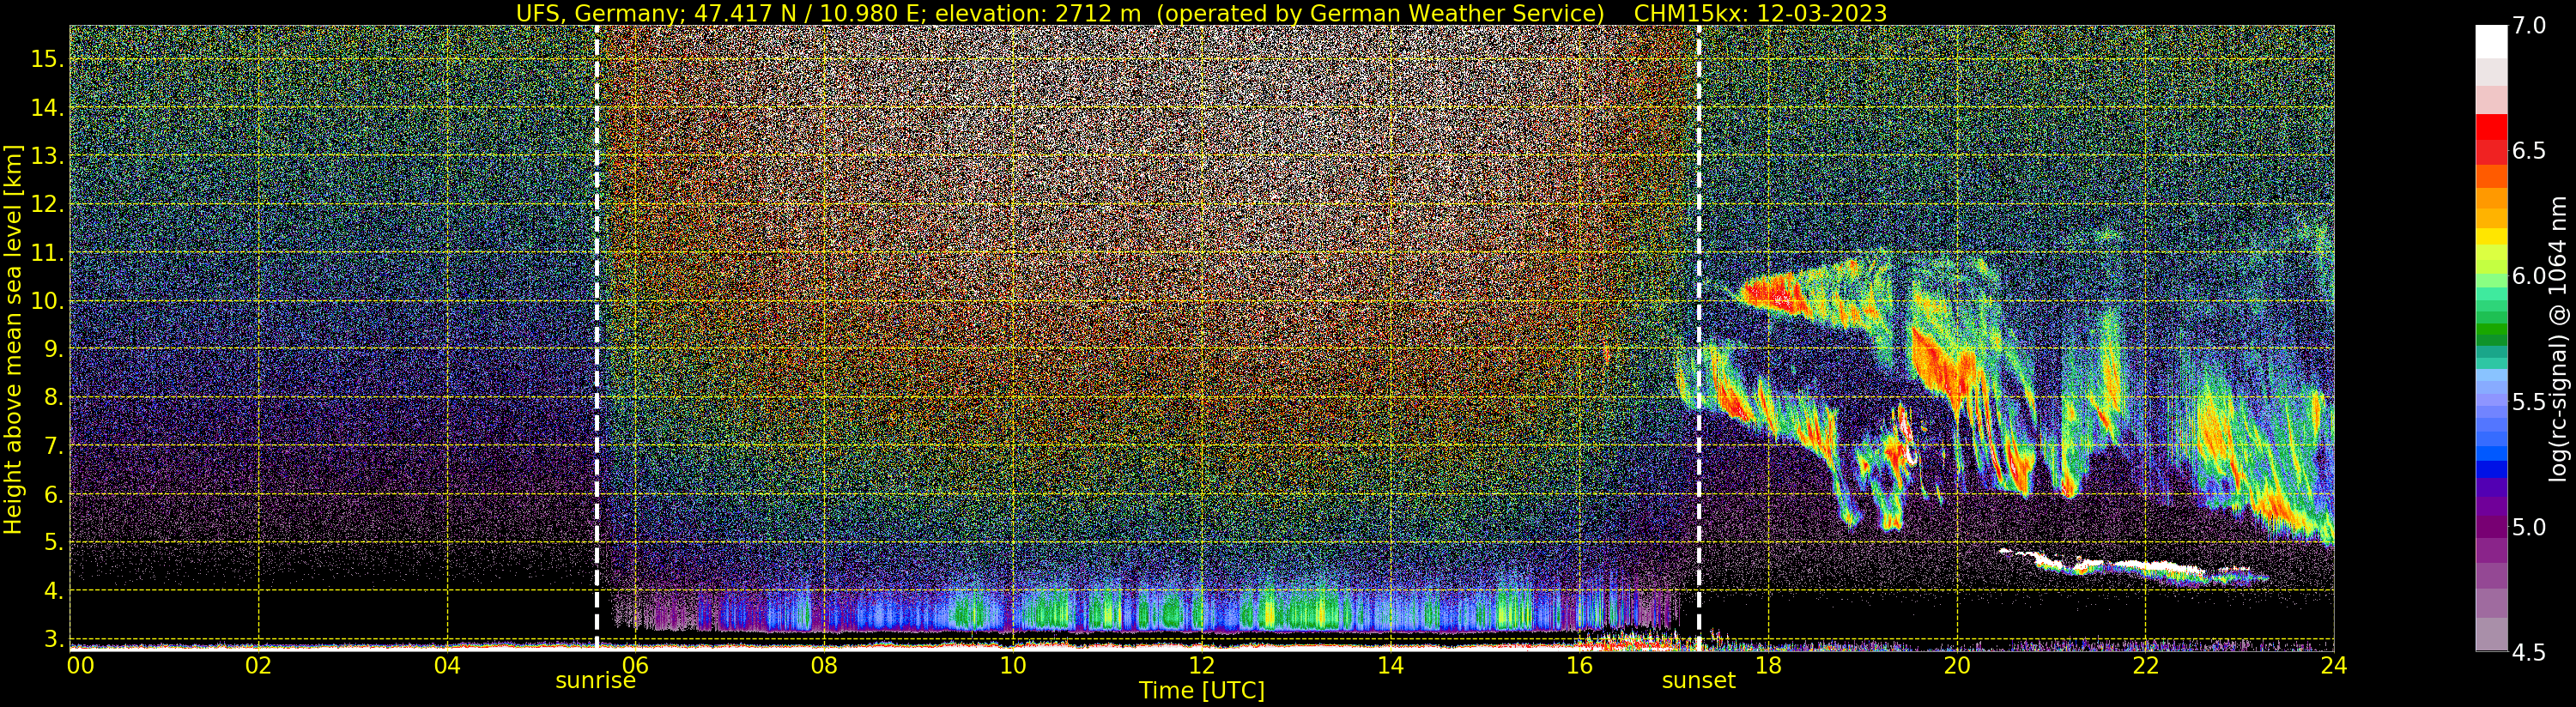
Task: Click the height axis tick '8.'
Action: point(53,397)
